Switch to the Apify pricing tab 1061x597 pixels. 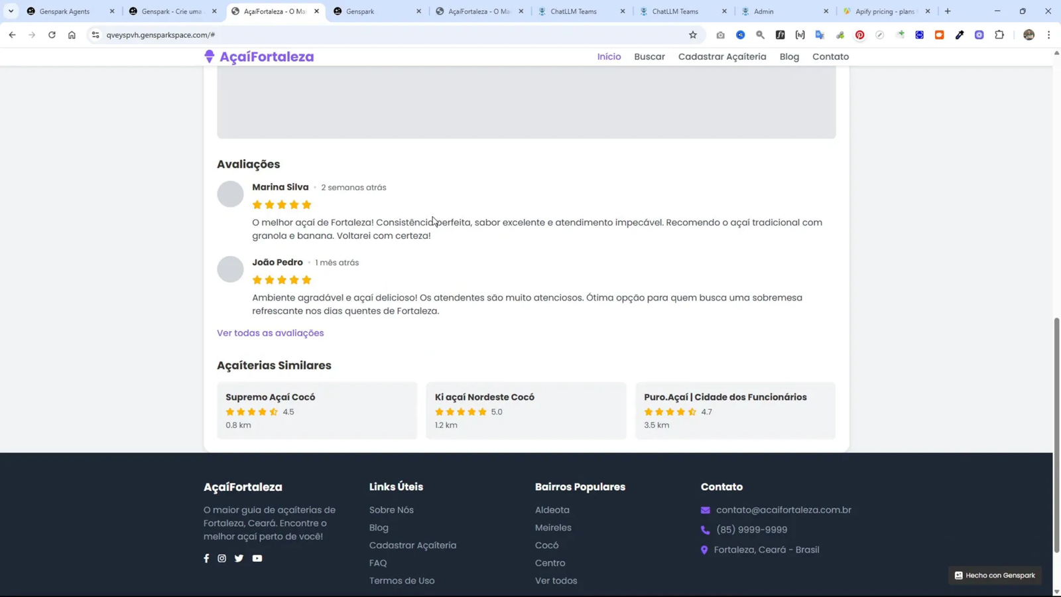(884, 11)
